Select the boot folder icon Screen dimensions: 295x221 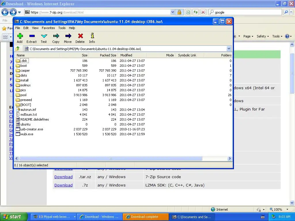click(x=18, y=66)
